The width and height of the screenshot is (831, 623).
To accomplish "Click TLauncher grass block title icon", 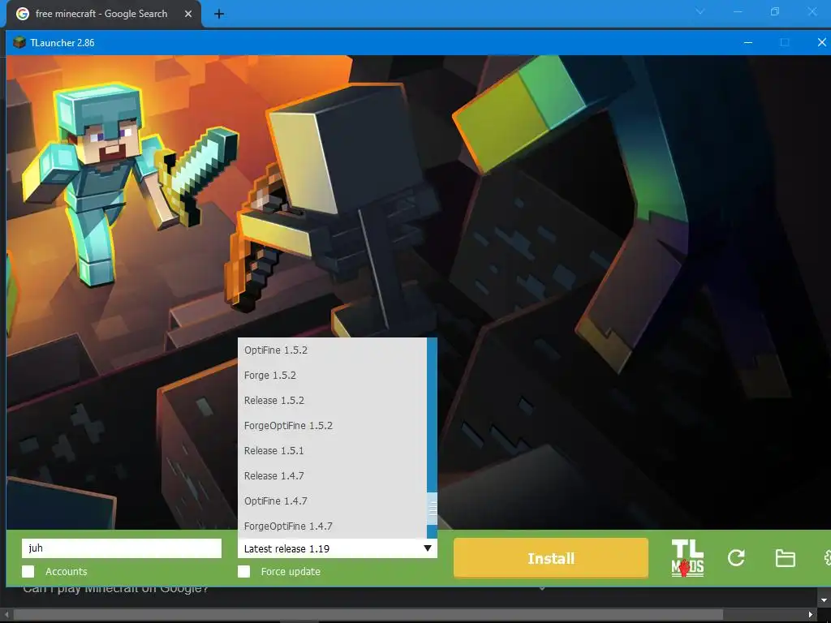I will coord(19,42).
